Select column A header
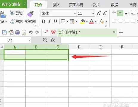Image resolution: width=138 pixels, height=107 pixels. (x=15, y=47)
